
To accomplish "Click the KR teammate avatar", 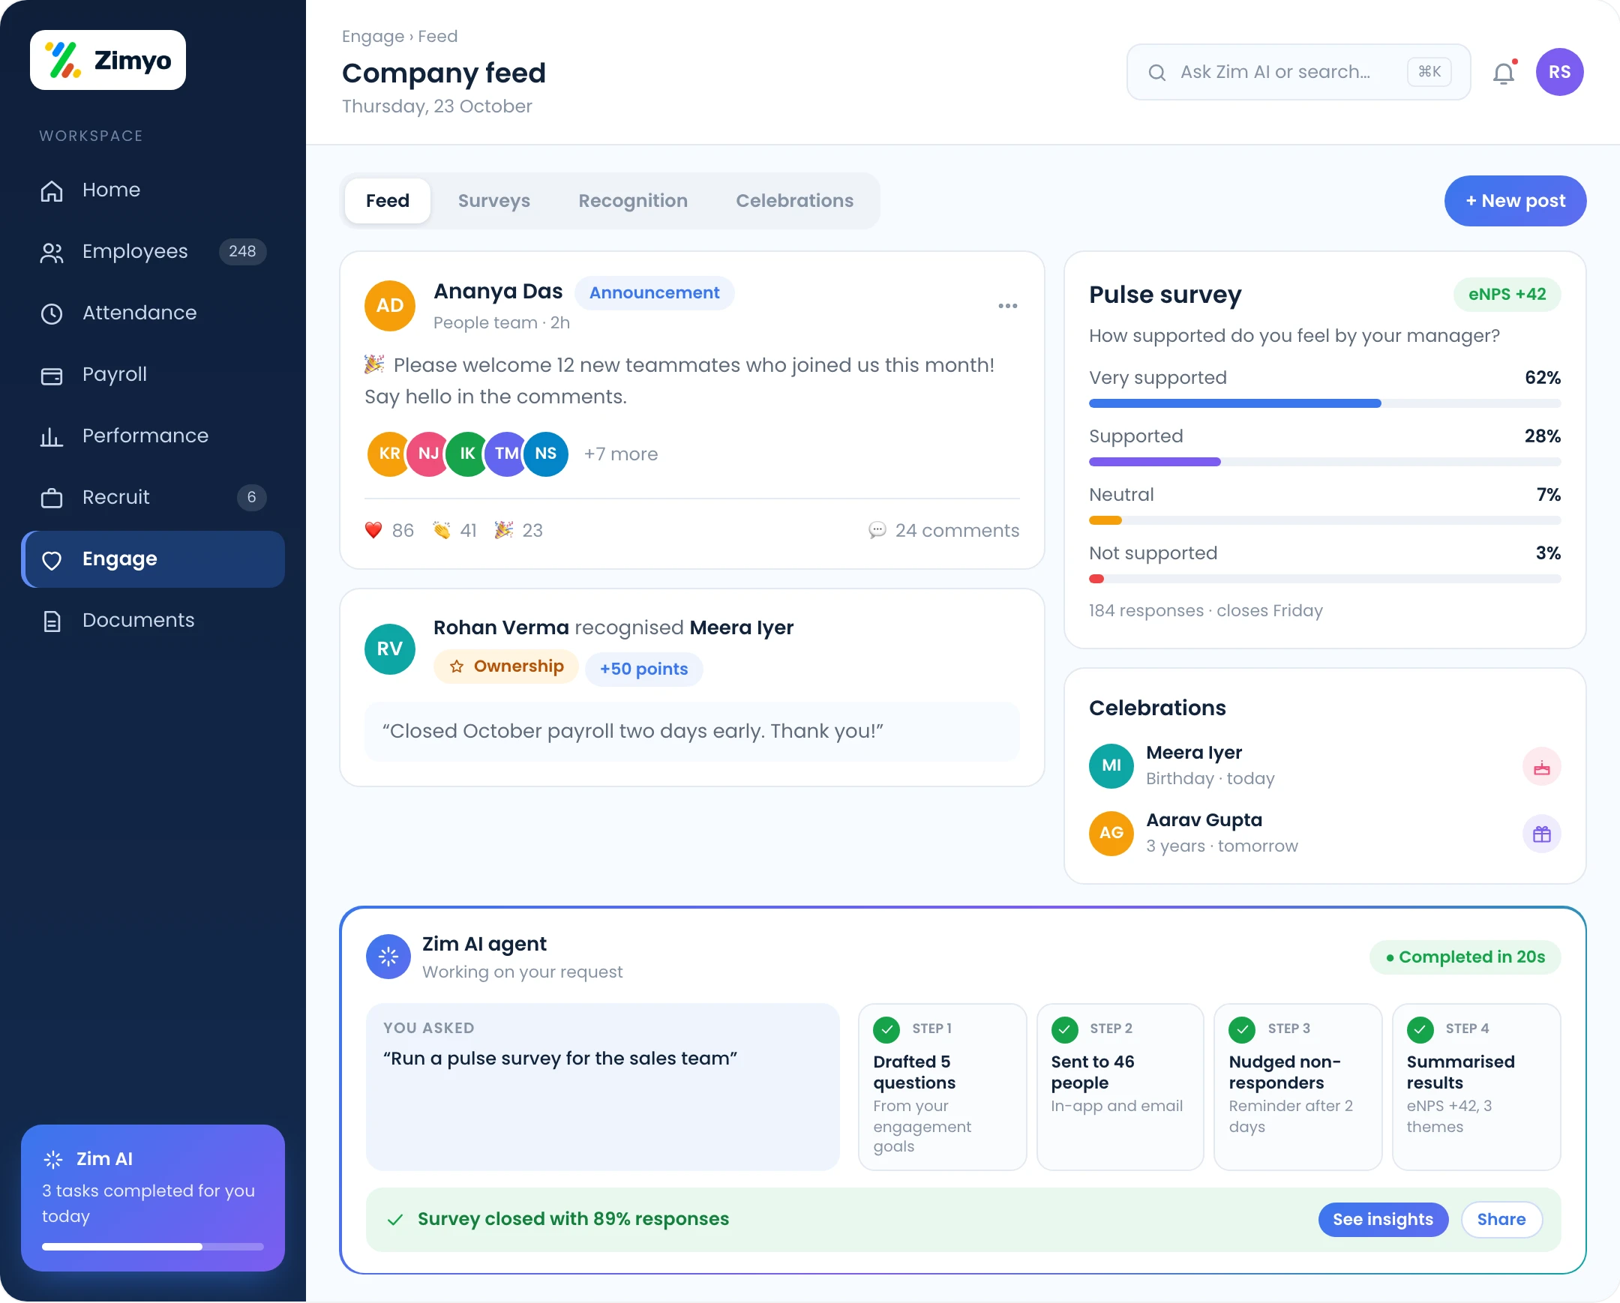I will tap(389, 454).
